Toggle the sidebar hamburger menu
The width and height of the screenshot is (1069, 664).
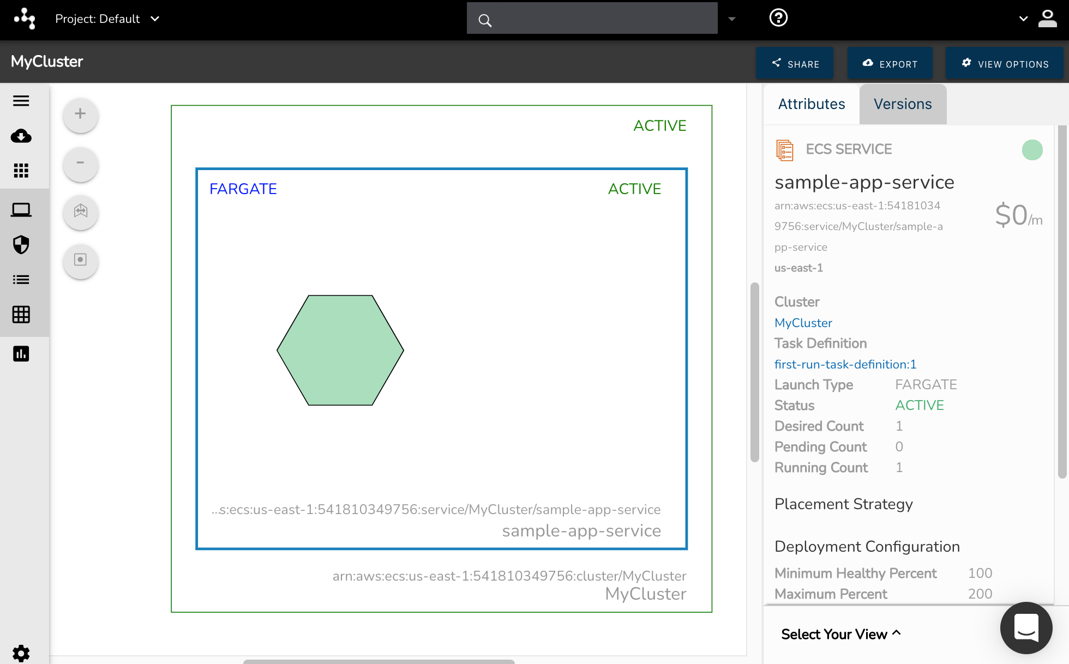[x=21, y=101]
